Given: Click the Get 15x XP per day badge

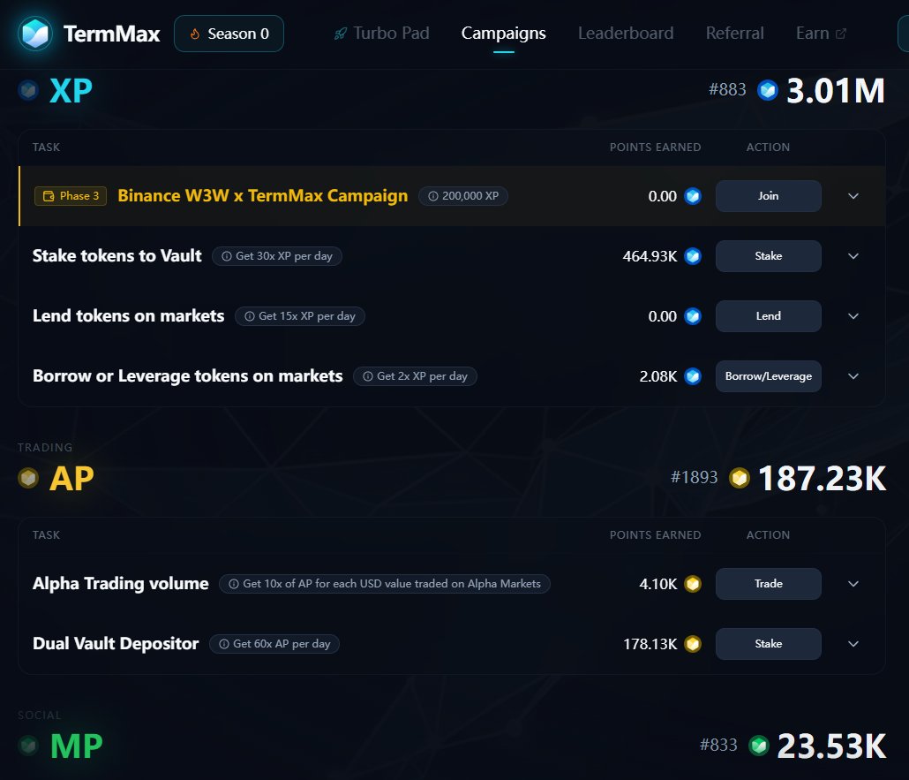Looking at the screenshot, I should [300, 316].
